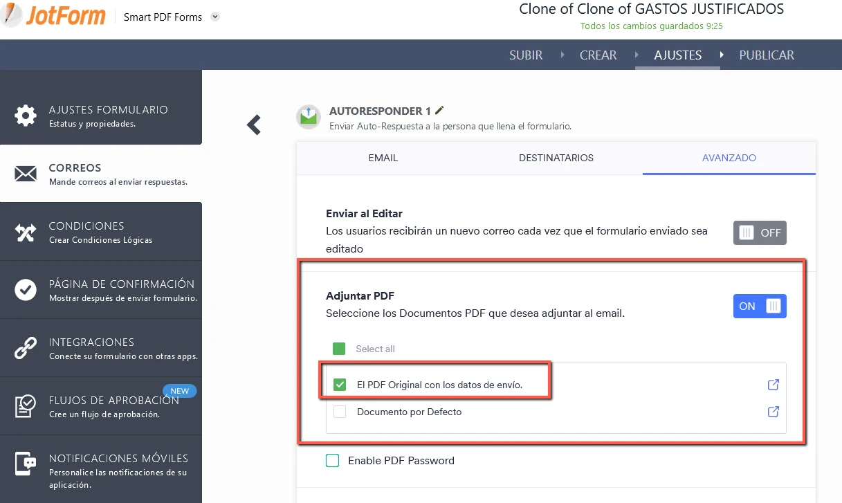Turn off the Adjuntar PDF toggle
Viewport: 842px width, 503px height.
(x=760, y=306)
